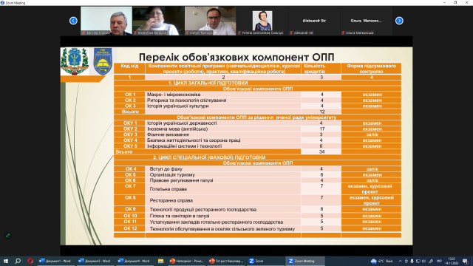Open taskbar search magnifier
The height and width of the screenshot is (266, 473).
coord(18,261)
